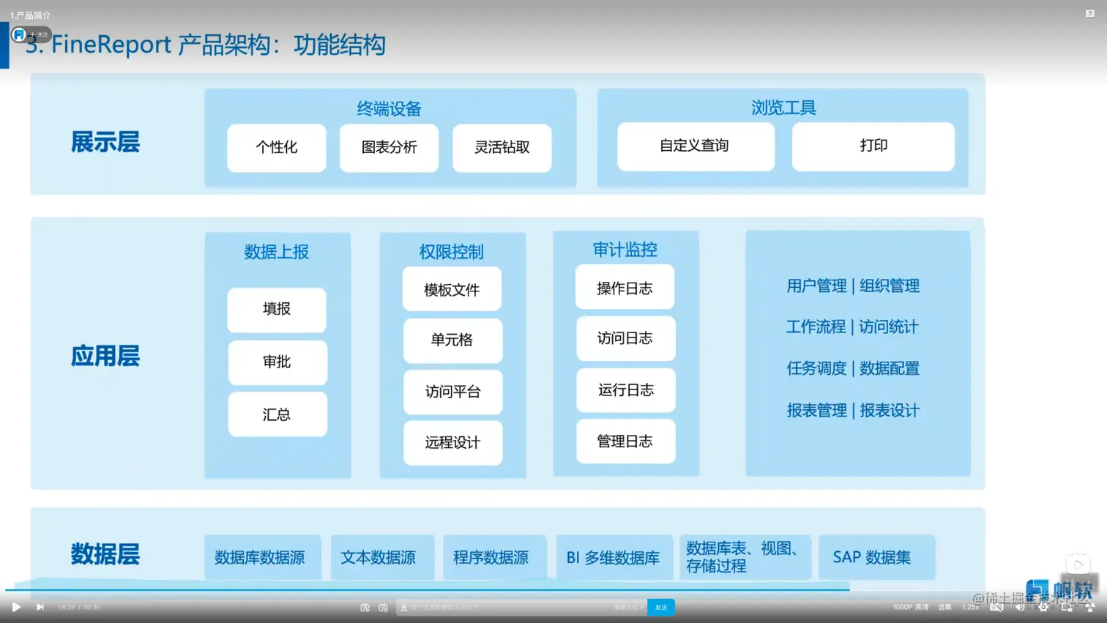The image size is (1107, 623).
Task: Open danmaku text style options
Action: point(403,608)
